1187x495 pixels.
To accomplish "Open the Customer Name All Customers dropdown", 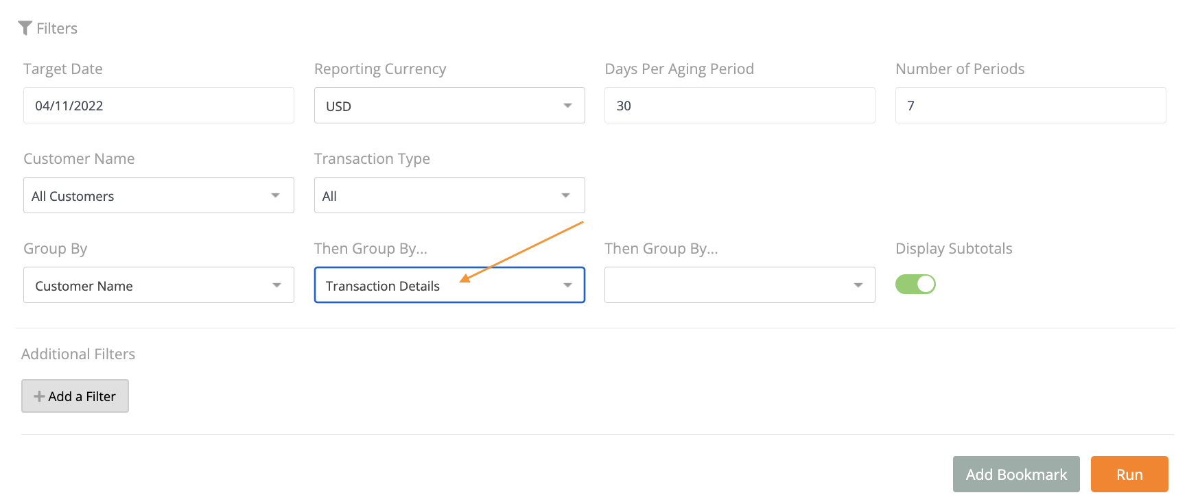I will point(158,195).
